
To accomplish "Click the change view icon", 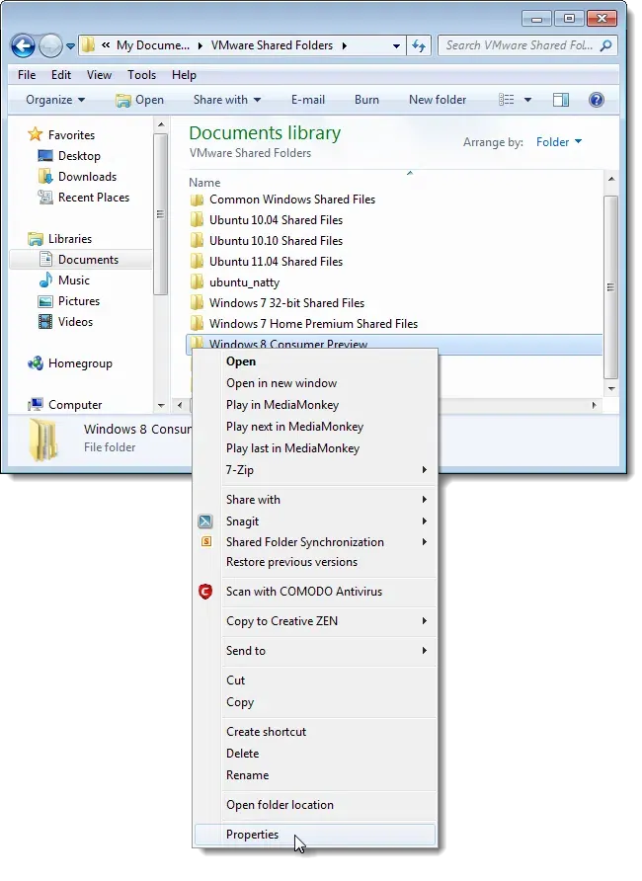I will pyautogui.click(x=506, y=100).
